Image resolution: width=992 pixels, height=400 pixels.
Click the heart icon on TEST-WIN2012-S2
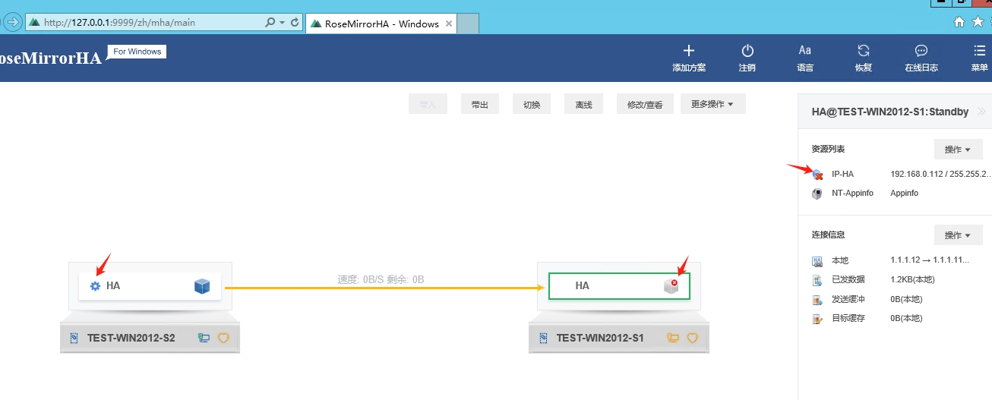(x=223, y=338)
